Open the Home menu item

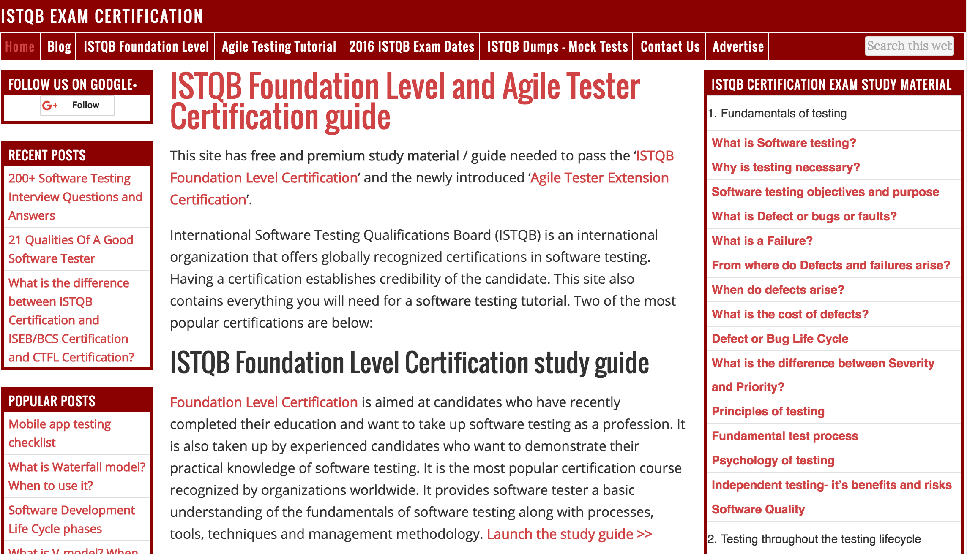pos(20,46)
